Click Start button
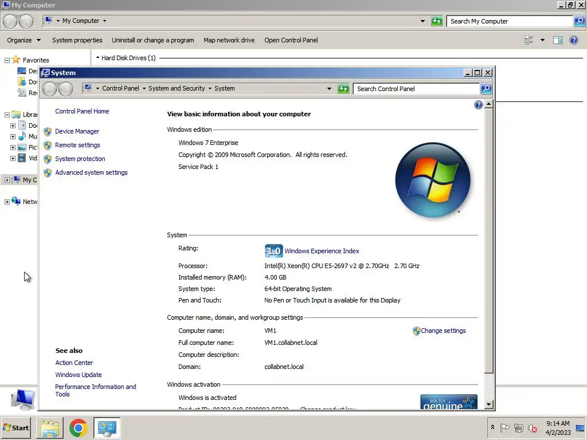This screenshot has width=587, height=440. (17, 427)
